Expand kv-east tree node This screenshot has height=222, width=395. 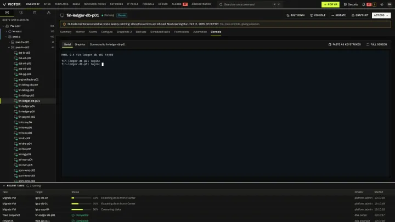(x=6, y=31)
